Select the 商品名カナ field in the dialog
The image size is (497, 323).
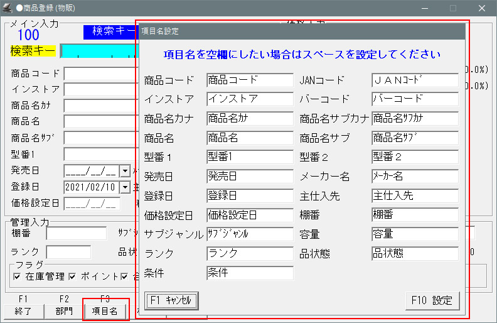click(249, 119)
